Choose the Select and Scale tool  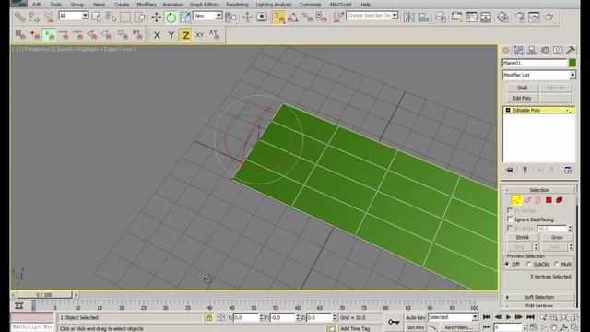tap(184, 17)
